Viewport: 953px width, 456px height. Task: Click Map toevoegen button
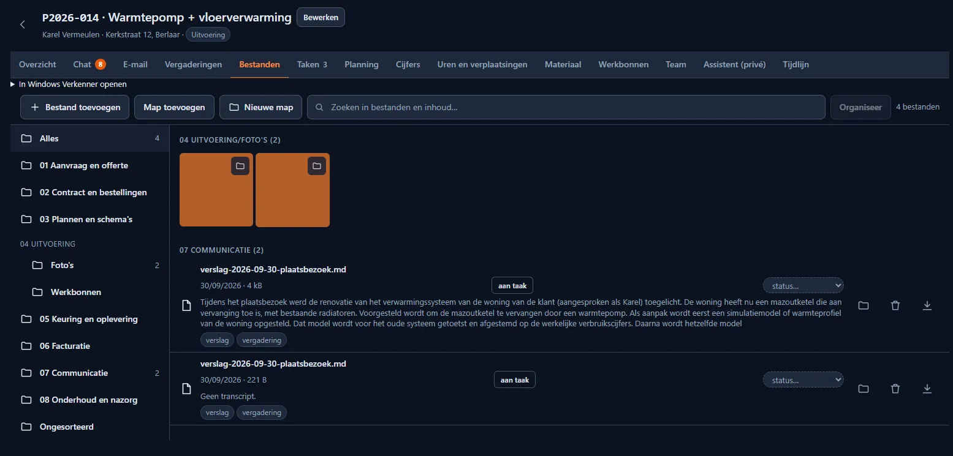pos(174,107)
